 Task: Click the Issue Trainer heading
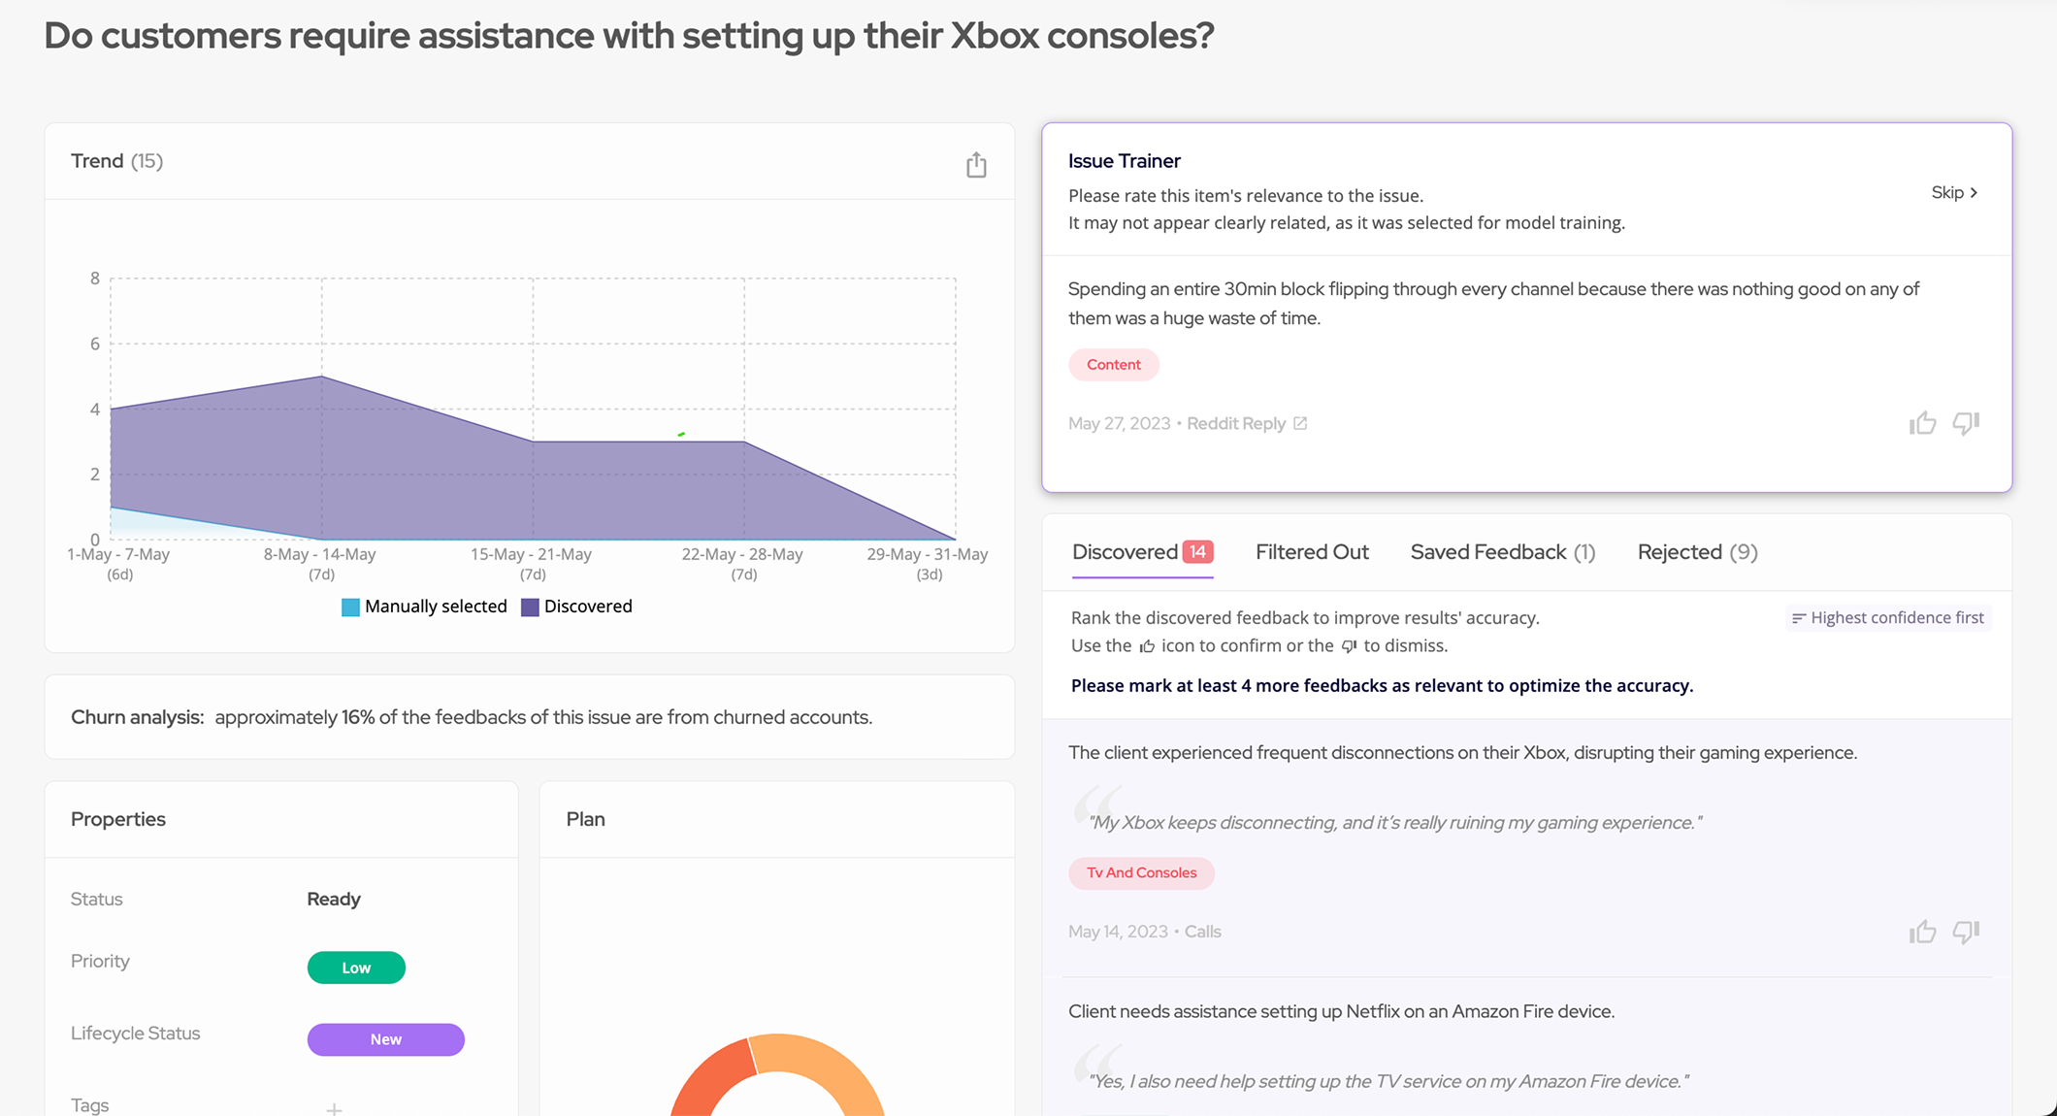(x=1125, y=161)
